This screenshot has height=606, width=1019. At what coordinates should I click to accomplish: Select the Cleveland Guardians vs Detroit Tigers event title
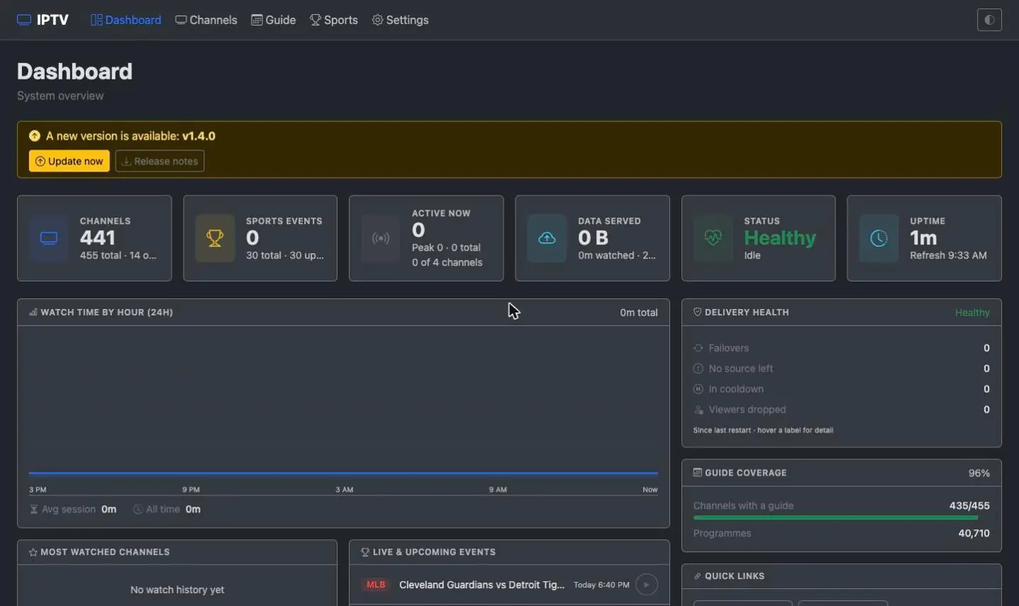click(x=481, y=585)
